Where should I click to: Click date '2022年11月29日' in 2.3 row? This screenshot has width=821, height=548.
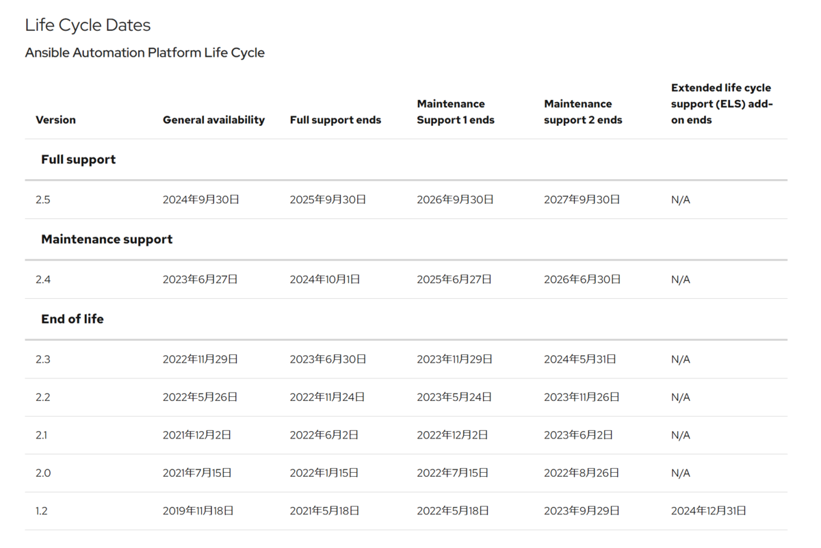(200, 359)
